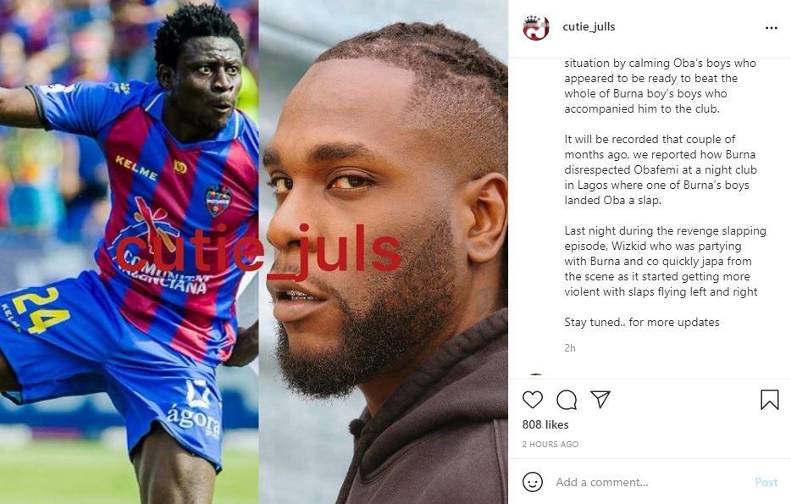
Task: Share the post with the paper plane icon
Action: click(600, 399)
